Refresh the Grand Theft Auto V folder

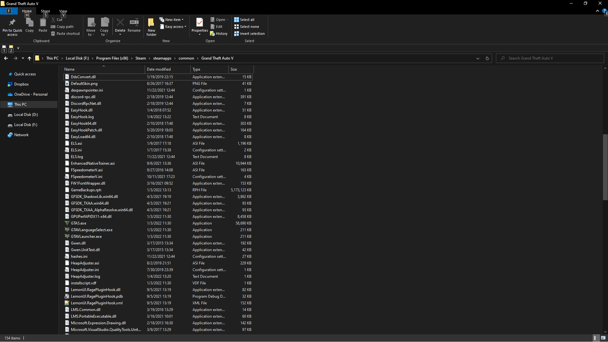click(487, 58)
